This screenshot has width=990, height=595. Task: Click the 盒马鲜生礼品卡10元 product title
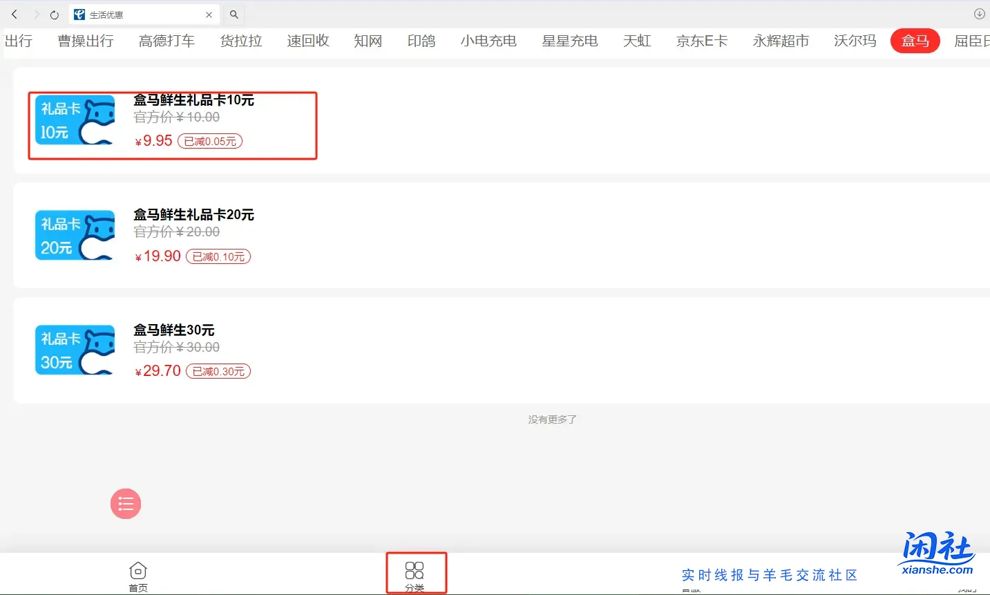[194, 100]
